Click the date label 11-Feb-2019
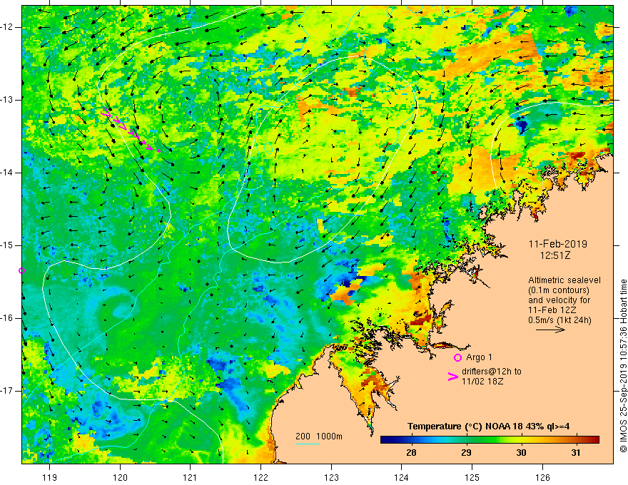The height and width of the screenshot is (485, 628). tap(557, 244)
